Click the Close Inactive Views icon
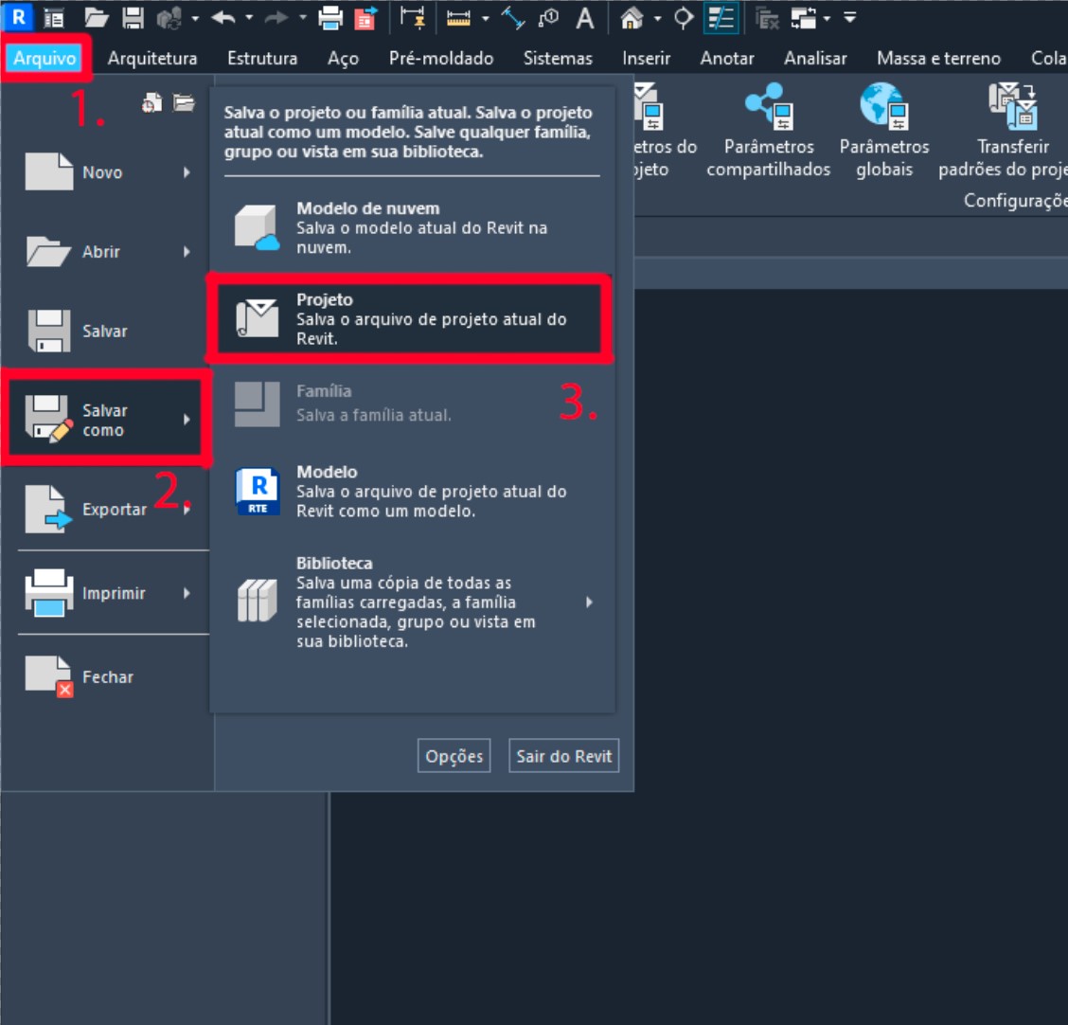Image resolution: width=1068 pixels, height=1025 pixels. (767, 18)
